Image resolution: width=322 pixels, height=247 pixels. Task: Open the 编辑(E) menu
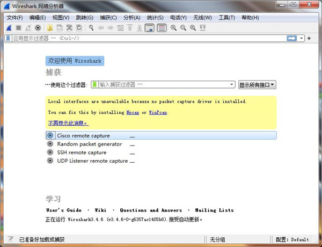tap(38, 18)
